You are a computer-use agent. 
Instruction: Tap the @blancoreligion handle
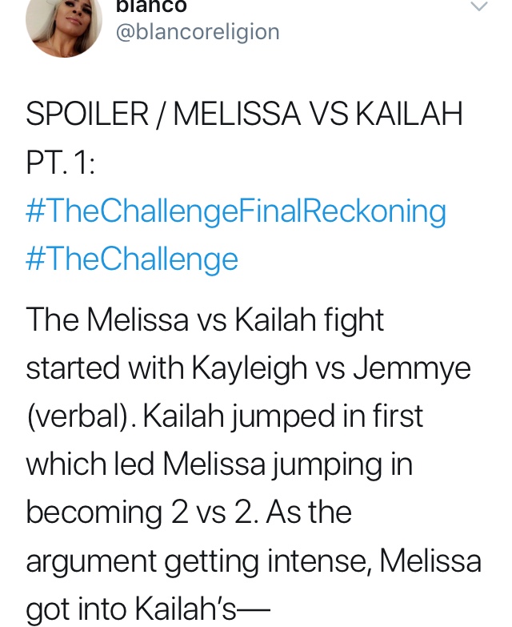click(x=198, y=32)
